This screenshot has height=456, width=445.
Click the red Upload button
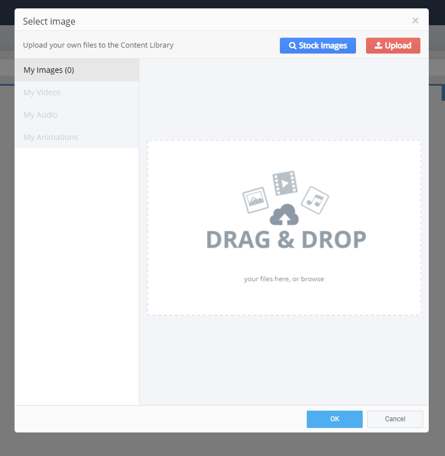click(x=393, y=46)
